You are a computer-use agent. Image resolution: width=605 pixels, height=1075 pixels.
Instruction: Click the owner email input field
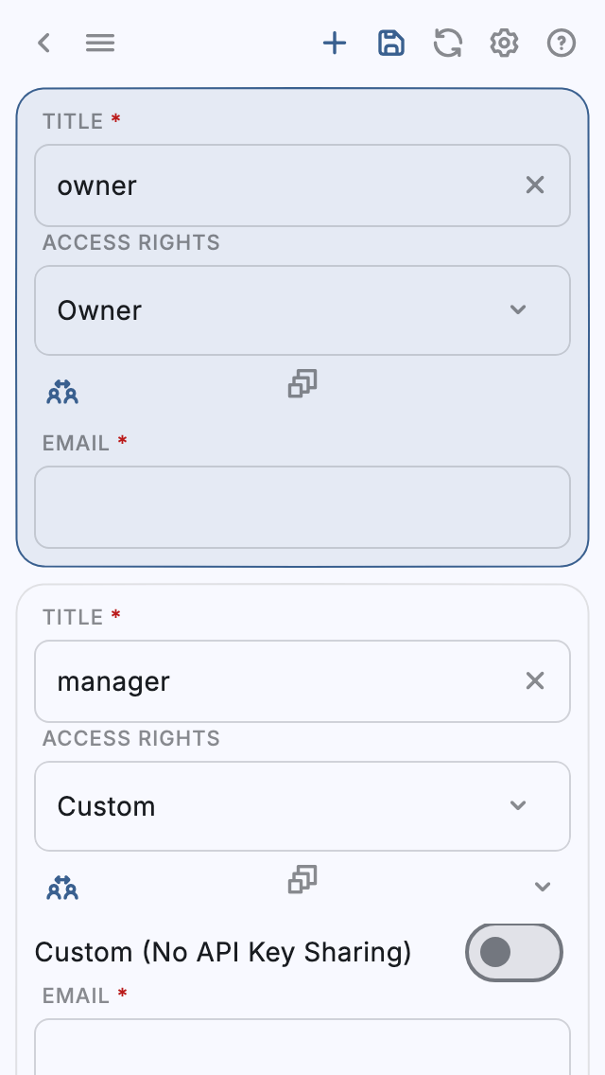click(x=302, y=507)
